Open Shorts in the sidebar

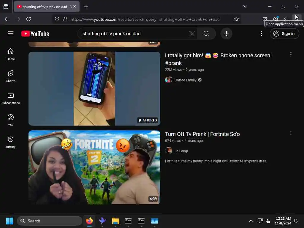click(11, 76)
